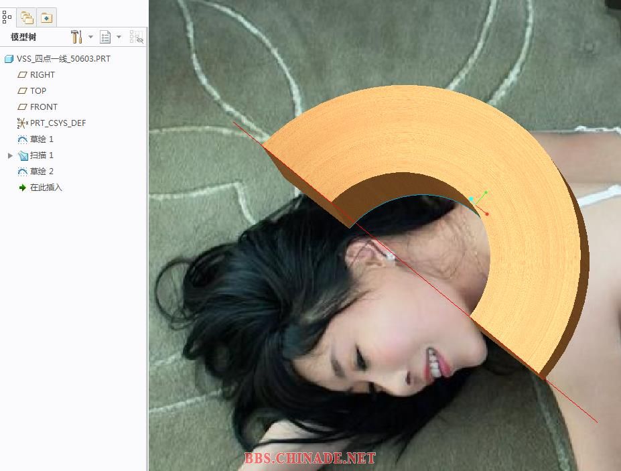
Task: Open the Folder Browser tab
Action: pyautogui.click(x=27, y=17)
